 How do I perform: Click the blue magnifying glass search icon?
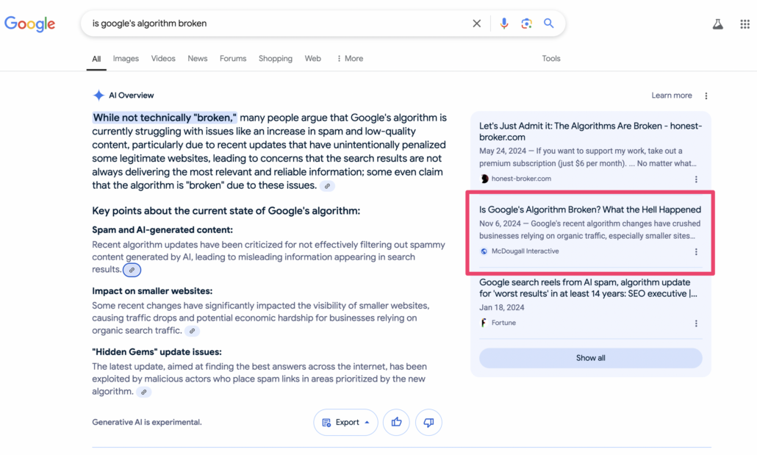pos(549,24)
